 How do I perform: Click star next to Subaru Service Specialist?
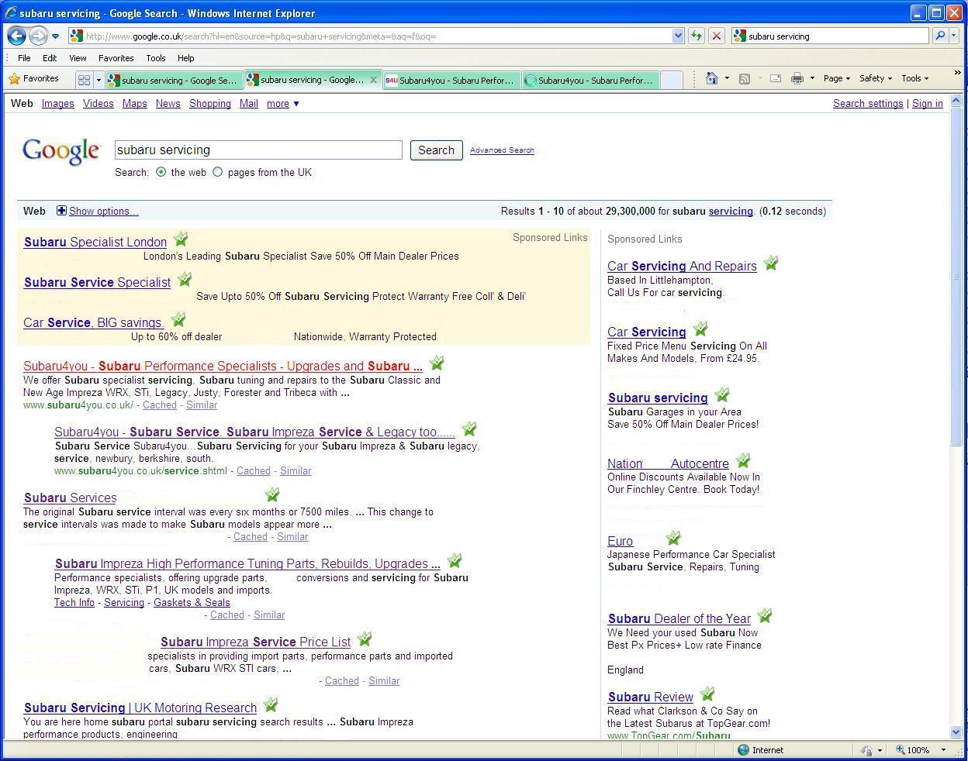[x=185, y=279]
